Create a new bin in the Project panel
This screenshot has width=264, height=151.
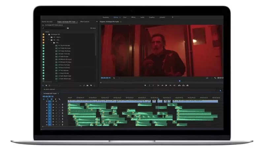click(x=87, y=86)
